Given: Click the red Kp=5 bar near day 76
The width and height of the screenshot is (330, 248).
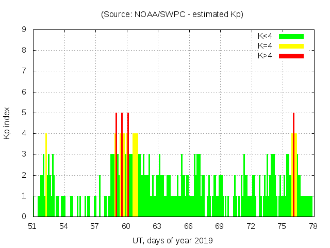Looking at the screenshot, I should pyautogui.click(x=293, y=165).
